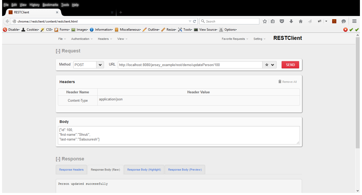
Task: Click the last green checkmark icon
Action: click(x=357, y=30)
